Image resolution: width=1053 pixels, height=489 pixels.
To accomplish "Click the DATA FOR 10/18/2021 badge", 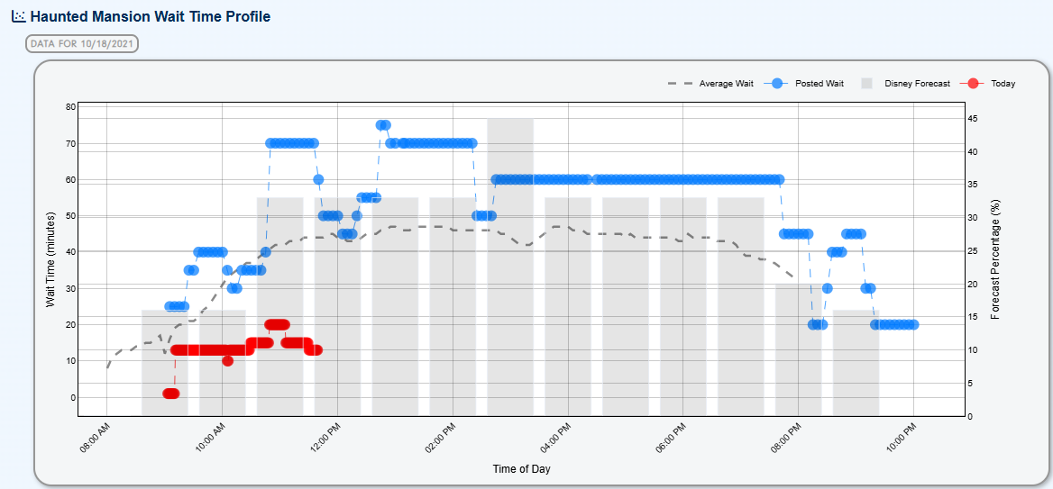I will [x=82, y=44].
